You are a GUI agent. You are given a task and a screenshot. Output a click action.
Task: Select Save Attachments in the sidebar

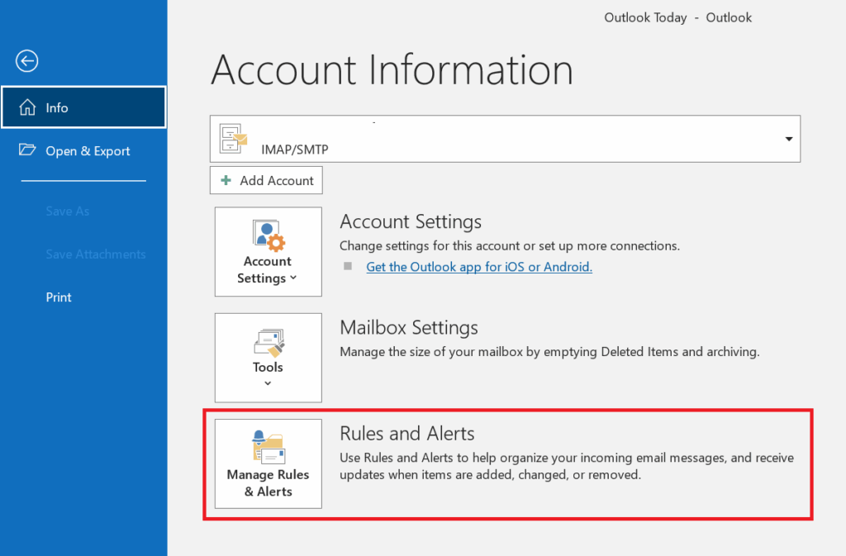96,254
